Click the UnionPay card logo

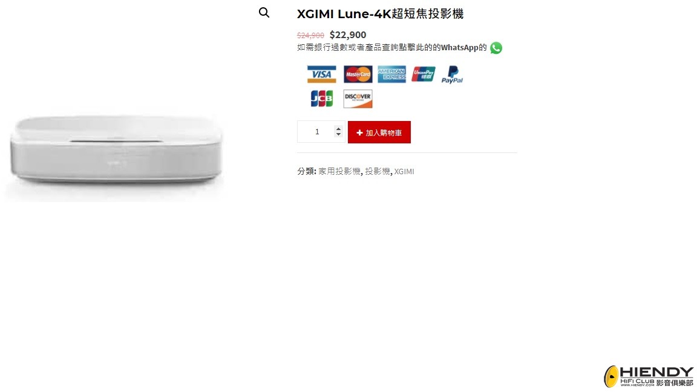pos(423,74)
